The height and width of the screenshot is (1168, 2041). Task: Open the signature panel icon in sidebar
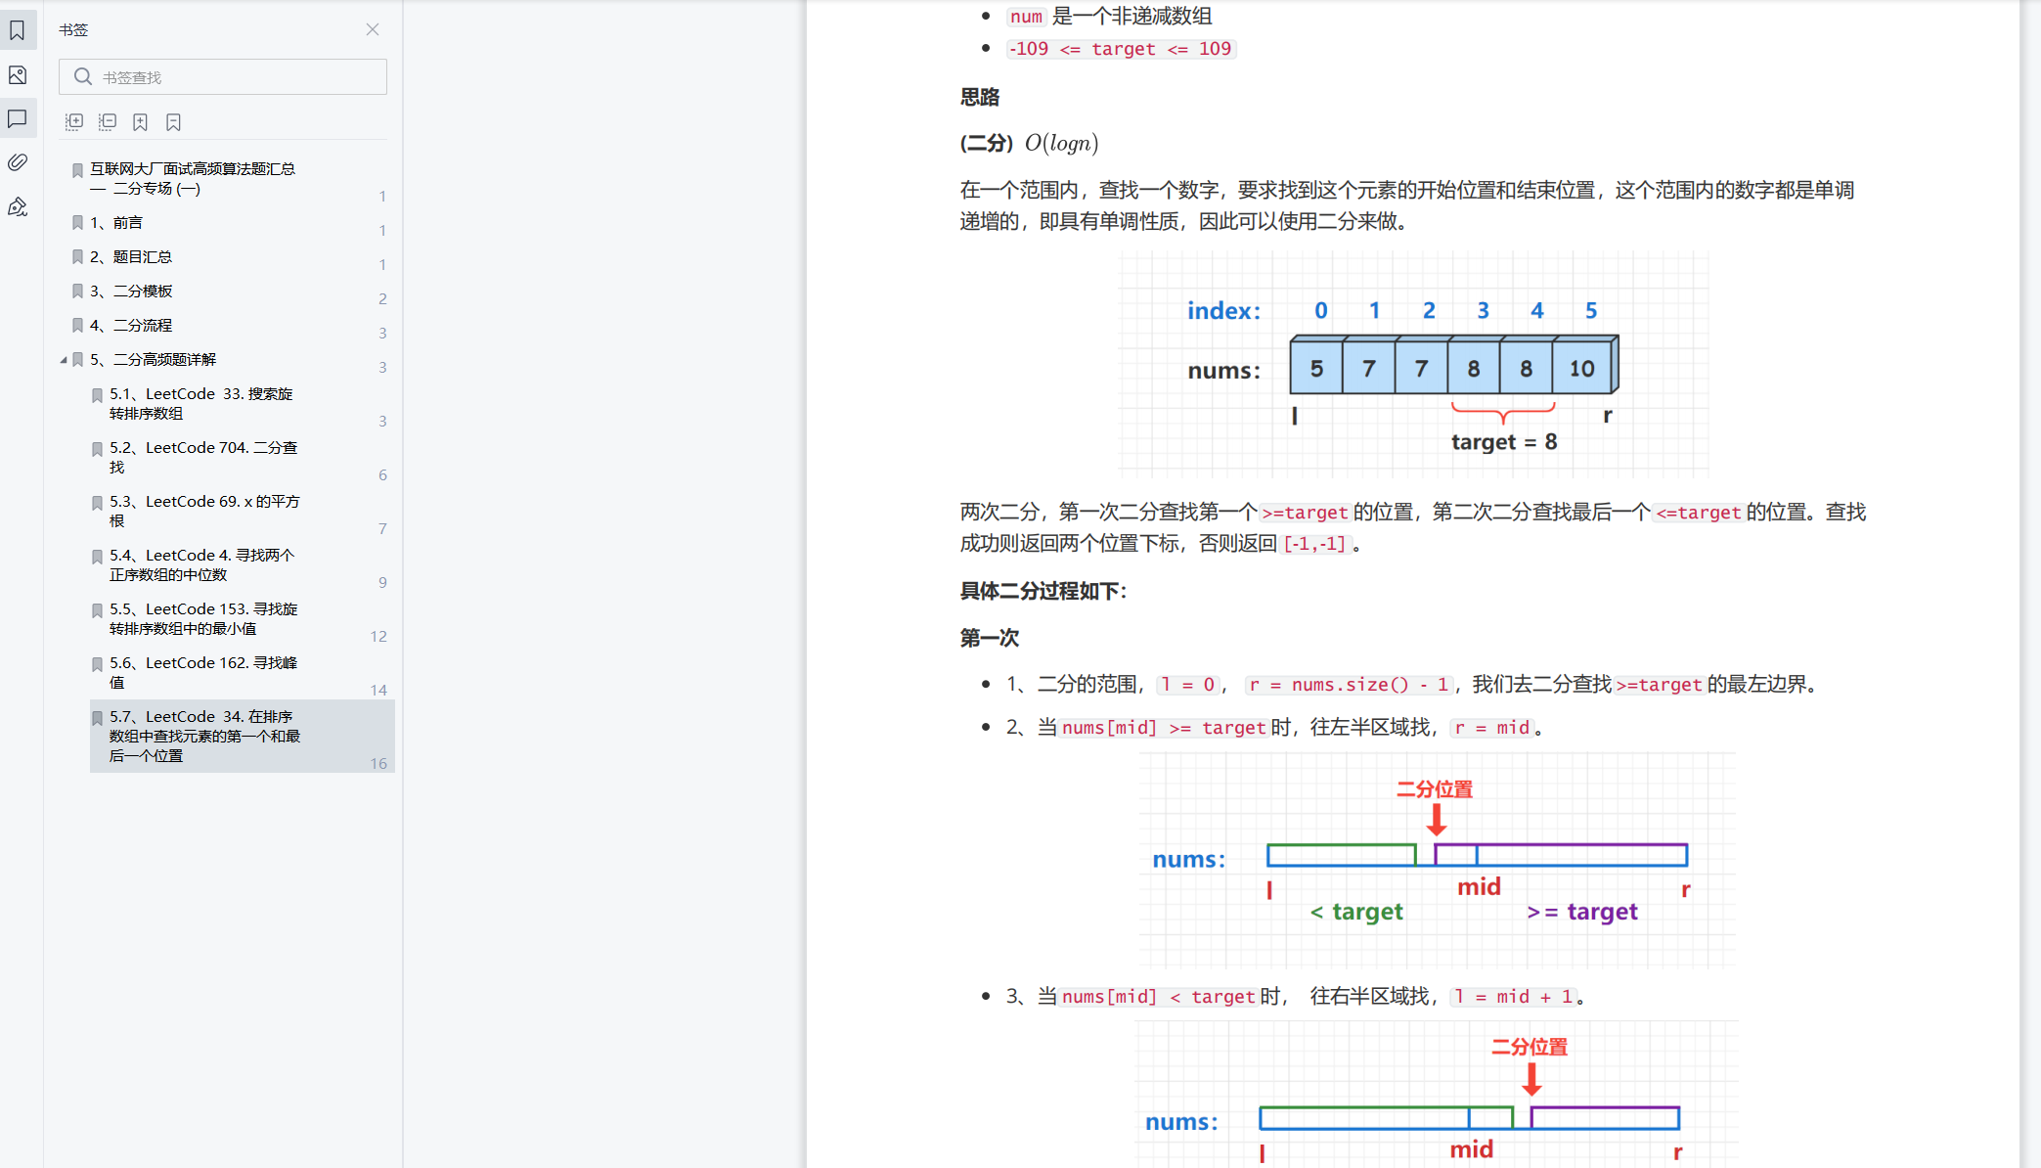(18, 206)
